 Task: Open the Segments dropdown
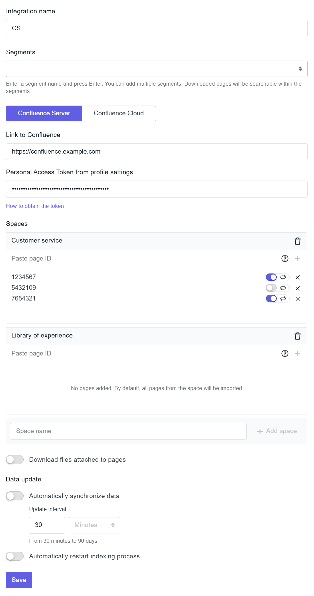click(157, 69)
